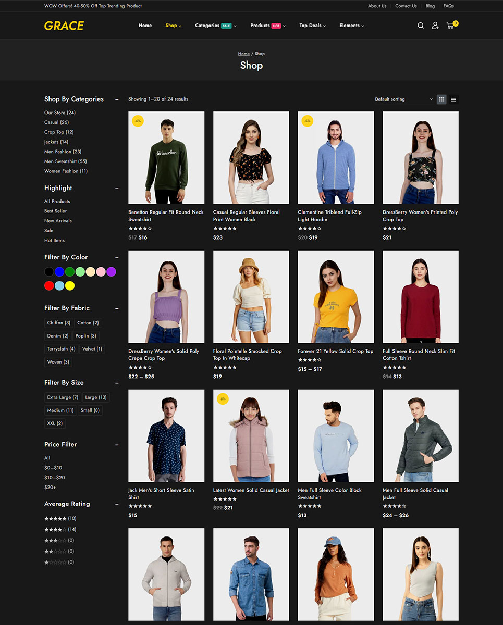Open the Elements menu
The width and height of the screenshot is (503, 625).
tap(351, 26)
